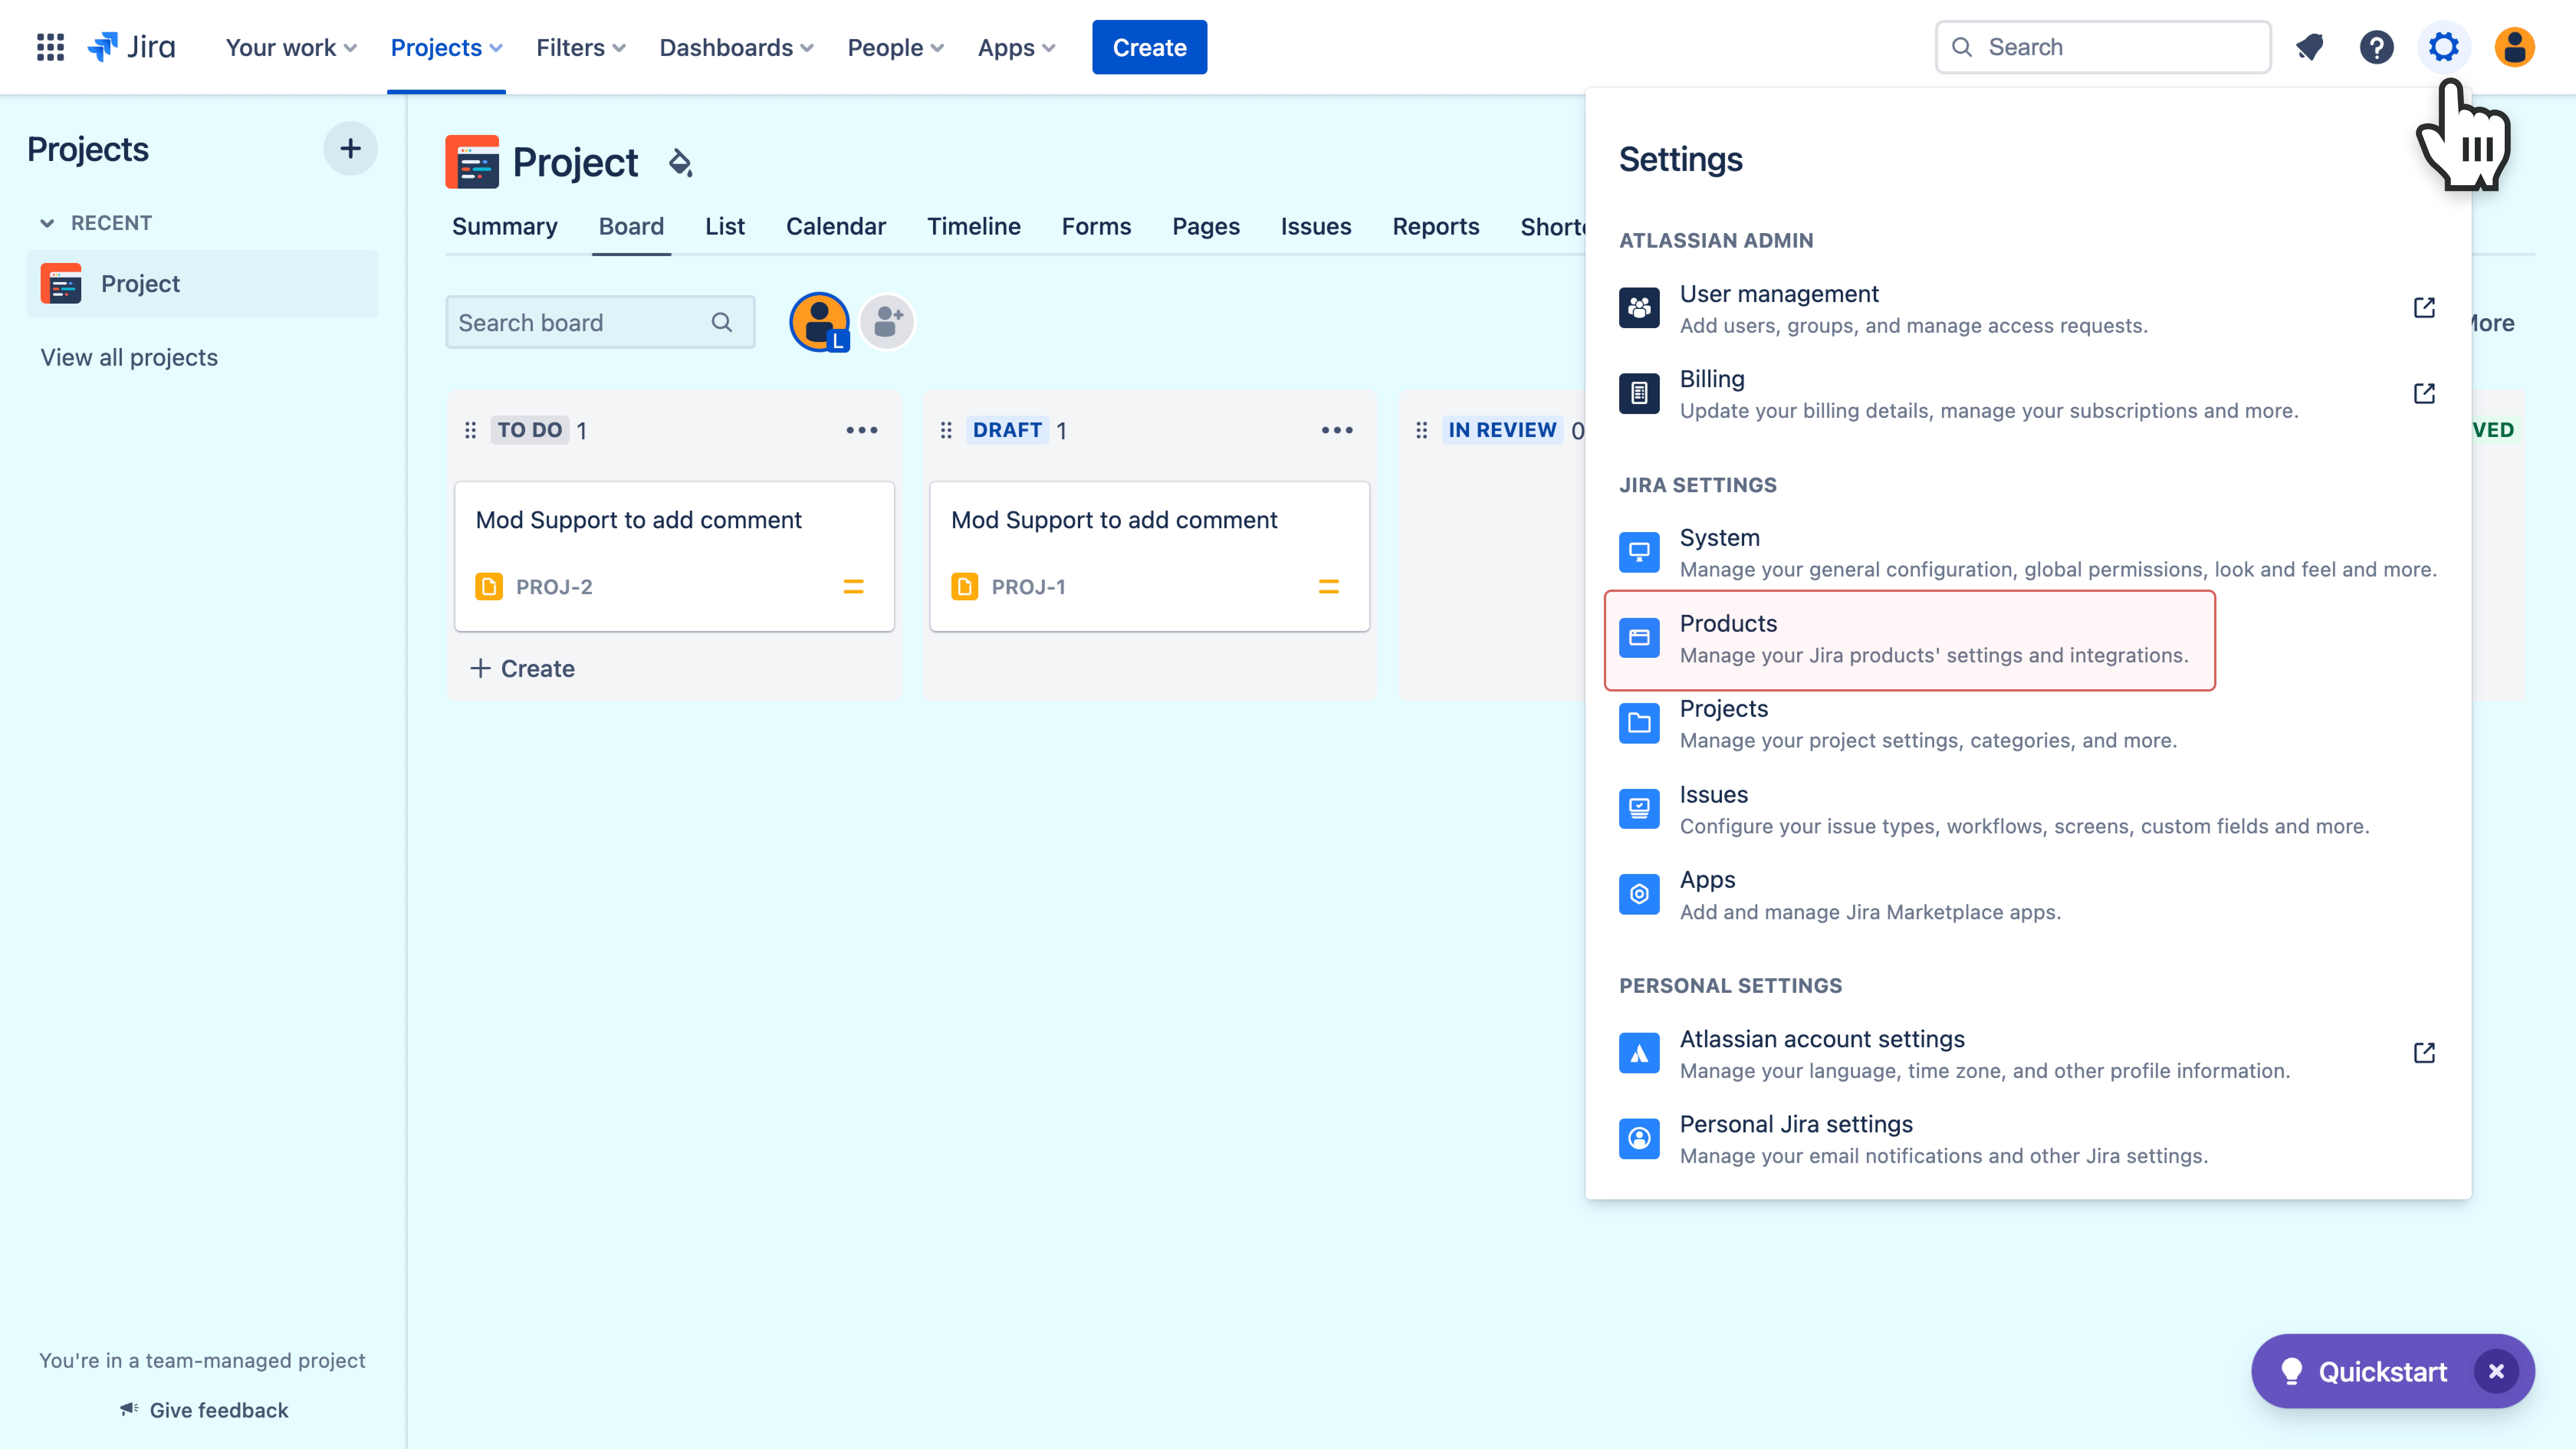Viewport: 2576px width, 1449px height.
Task: Click the PROJ-2 medium priority icon
Action: click(853, 587)
